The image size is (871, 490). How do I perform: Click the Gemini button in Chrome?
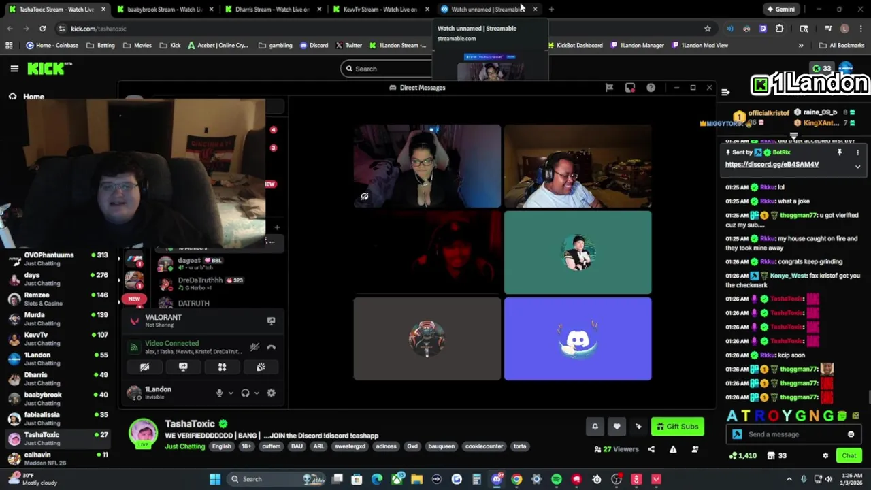point(780,10)
